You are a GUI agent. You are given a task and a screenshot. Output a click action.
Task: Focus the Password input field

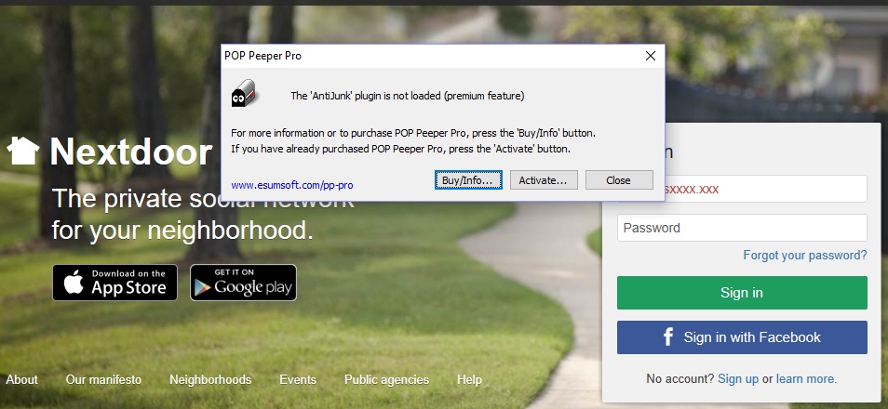(742, 228)
